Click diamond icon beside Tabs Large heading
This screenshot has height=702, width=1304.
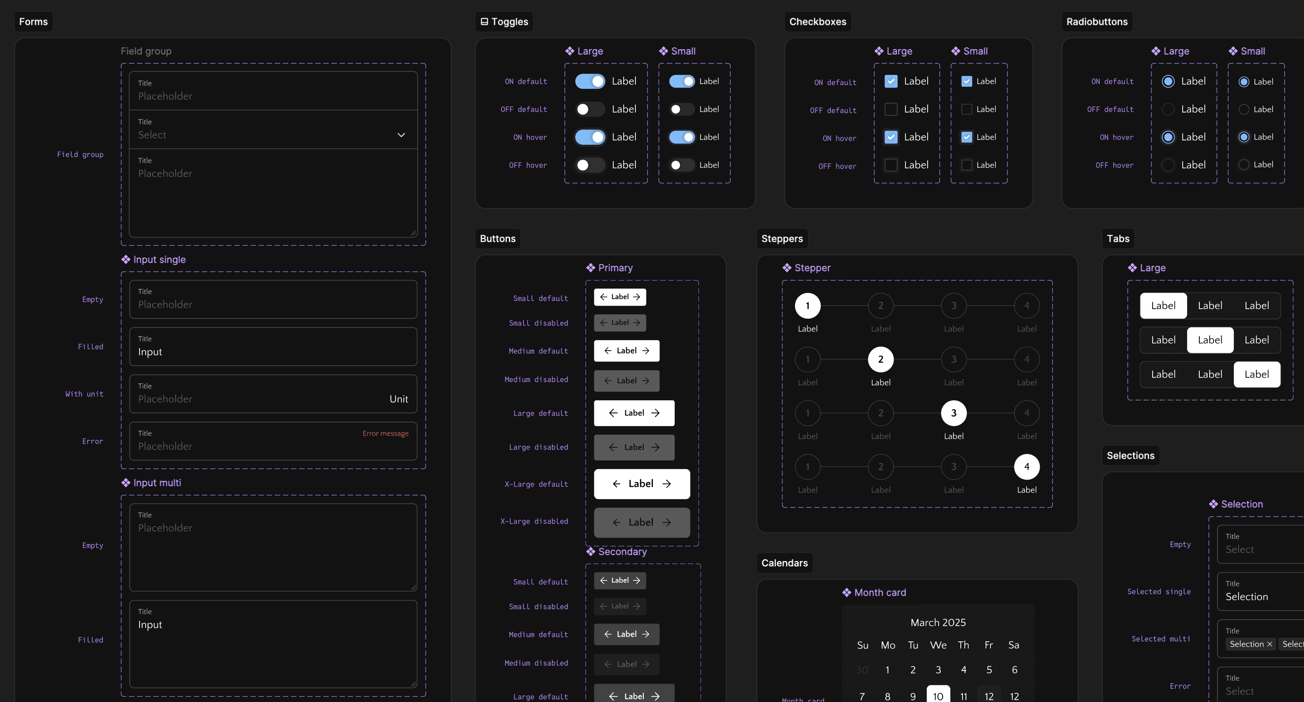[x=1133, y=268]
